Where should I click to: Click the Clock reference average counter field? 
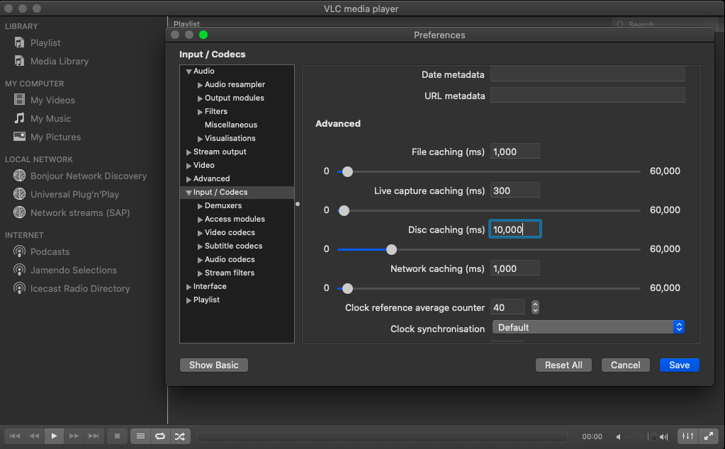point(507,307)
